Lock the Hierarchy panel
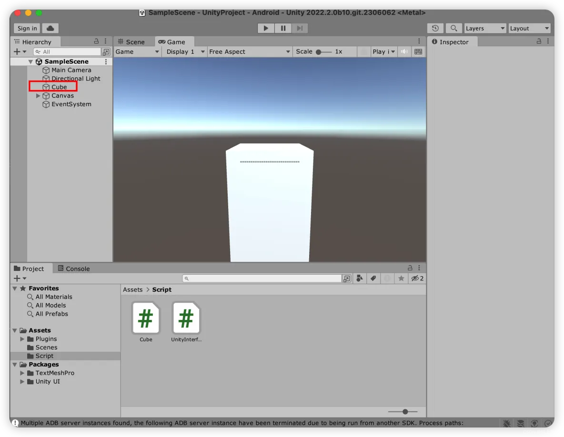Viewport: 564px width, 437px height. (96, 41)
